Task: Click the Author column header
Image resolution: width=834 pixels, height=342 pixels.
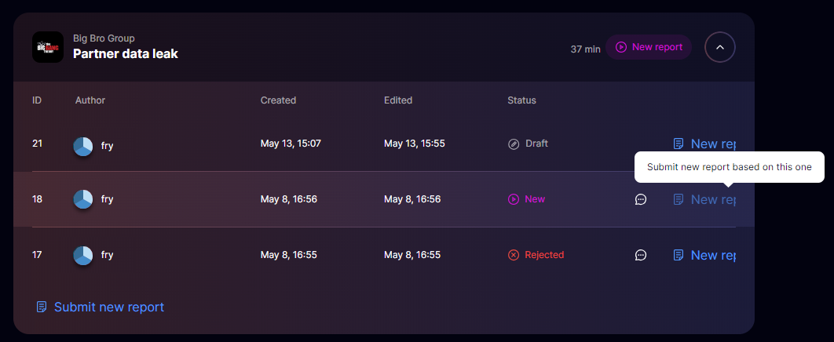Action: [90, 100]
